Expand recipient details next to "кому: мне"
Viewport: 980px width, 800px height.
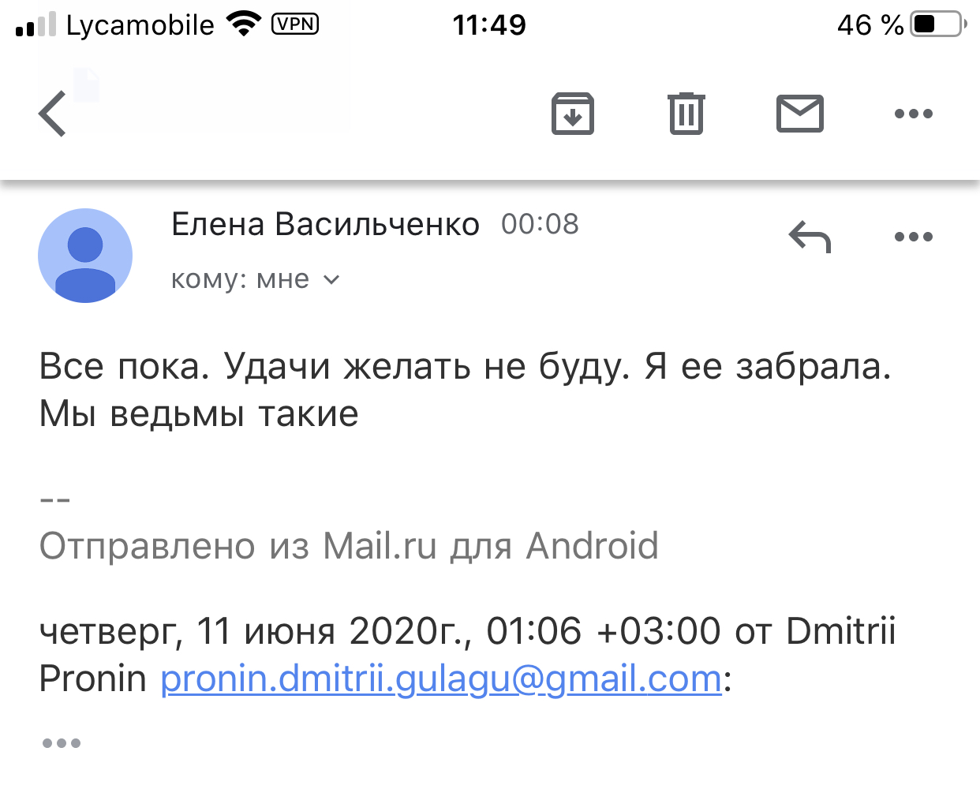pos(331,280)
